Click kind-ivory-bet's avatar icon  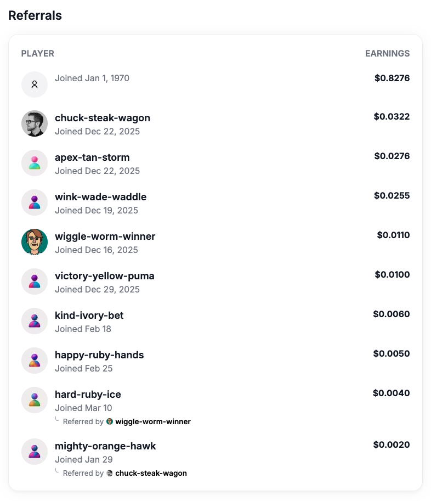[x=35, y=321]
